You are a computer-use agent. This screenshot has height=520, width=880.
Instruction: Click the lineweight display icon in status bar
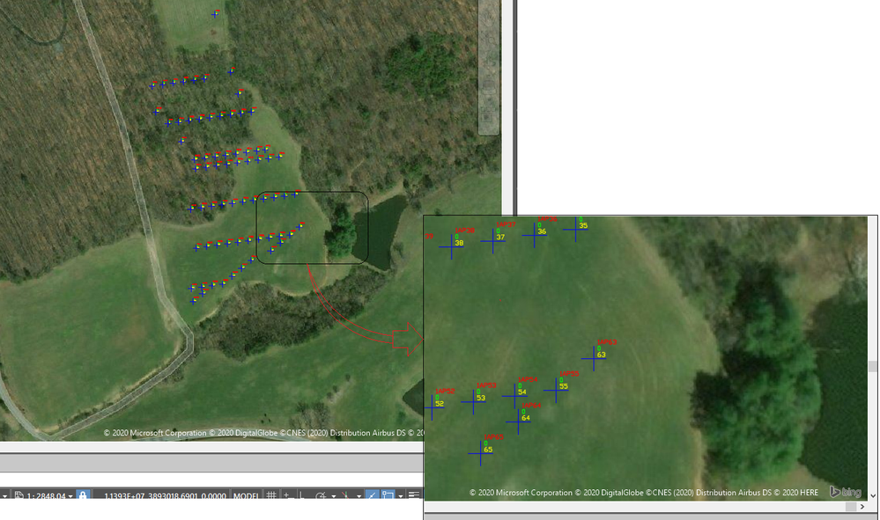pos(414,496)
